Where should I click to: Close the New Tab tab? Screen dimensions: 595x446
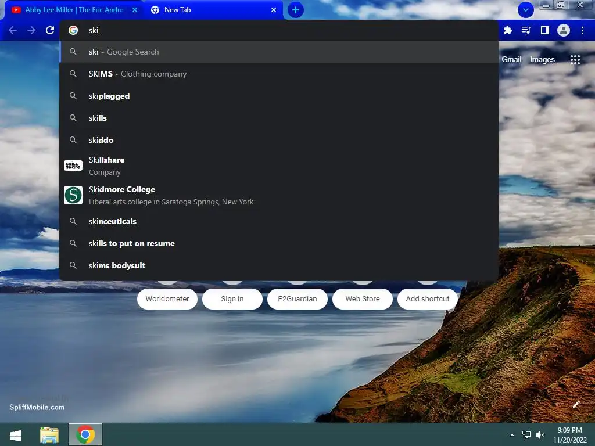coord(274,10)
